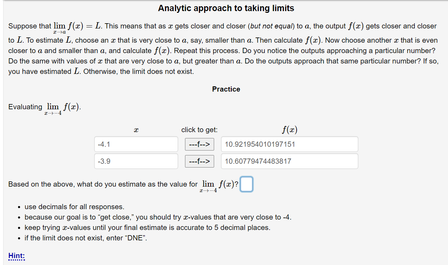
Task: Select the x input field containing -3.9
Action: point(136,161)
